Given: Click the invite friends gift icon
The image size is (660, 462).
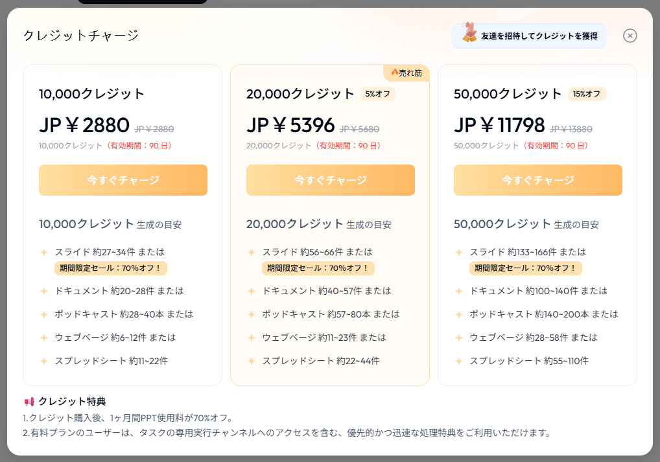Looking at the screenshot, I should tap(469, 32).
